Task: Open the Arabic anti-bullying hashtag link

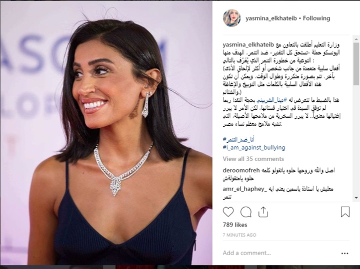Action: [238, 139]
